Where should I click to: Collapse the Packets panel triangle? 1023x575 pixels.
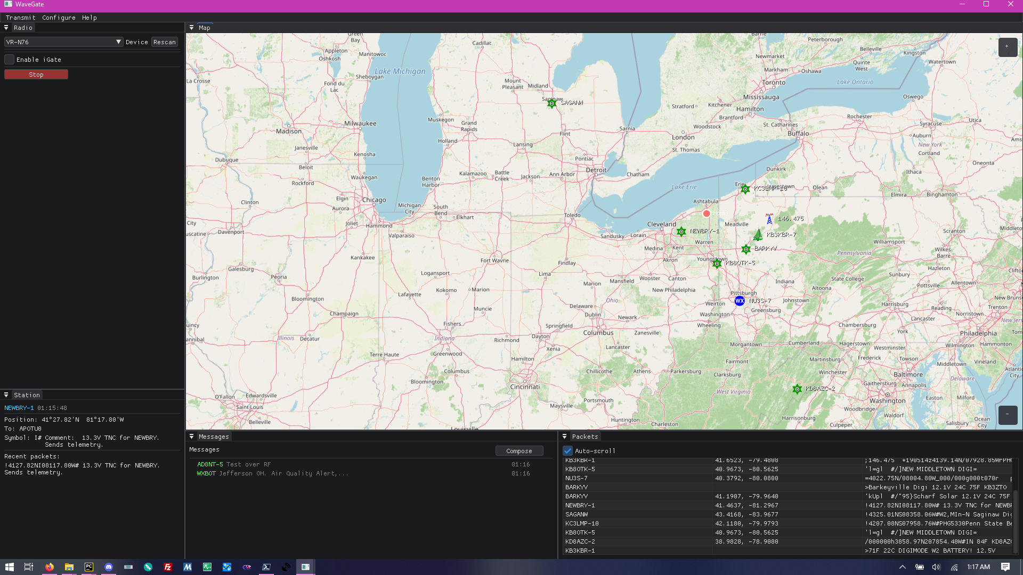565,437
